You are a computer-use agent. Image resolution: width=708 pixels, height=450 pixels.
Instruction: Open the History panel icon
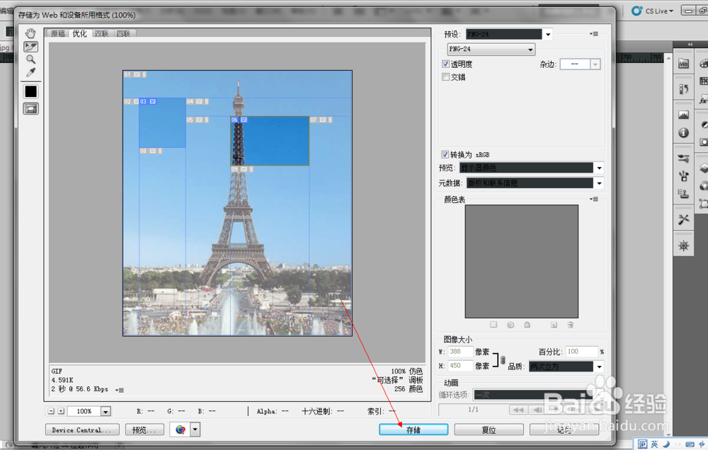[x=684, y=89]
